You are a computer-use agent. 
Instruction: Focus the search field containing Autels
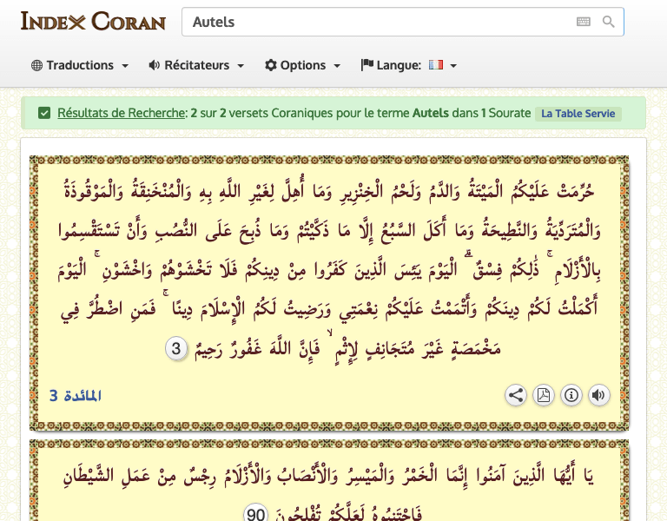pos(378,22)
